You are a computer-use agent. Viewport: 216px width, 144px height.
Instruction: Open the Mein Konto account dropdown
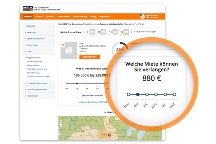pos(151,16)
